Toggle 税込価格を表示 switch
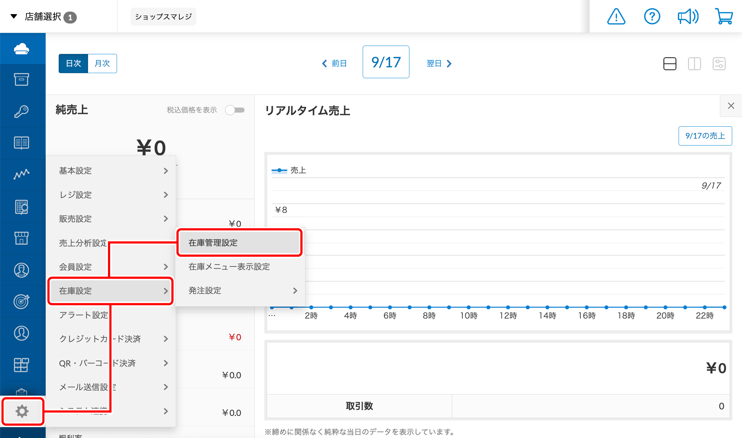 [x=235, y=110]
